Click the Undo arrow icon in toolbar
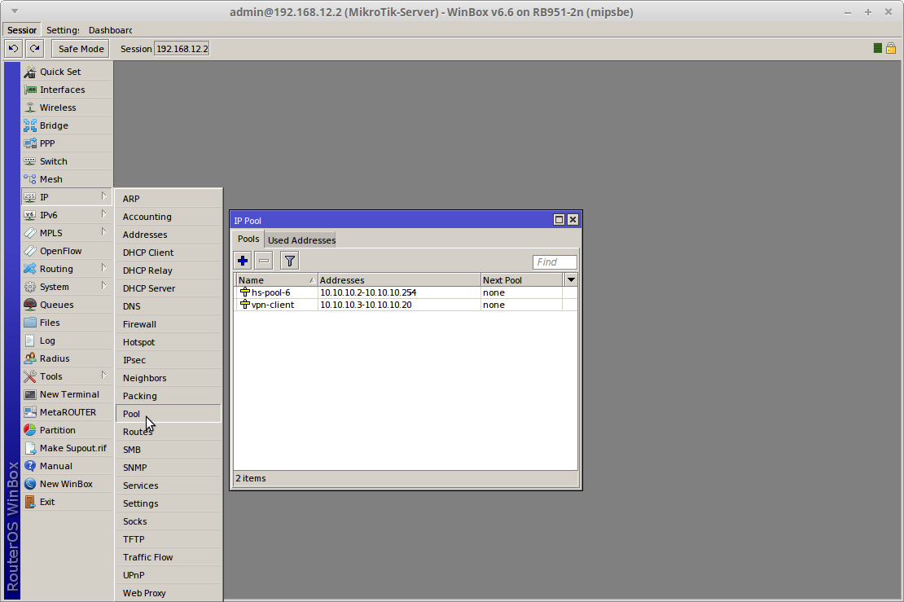904x602 pixels. pyautogui.click(x=14, y=49)
